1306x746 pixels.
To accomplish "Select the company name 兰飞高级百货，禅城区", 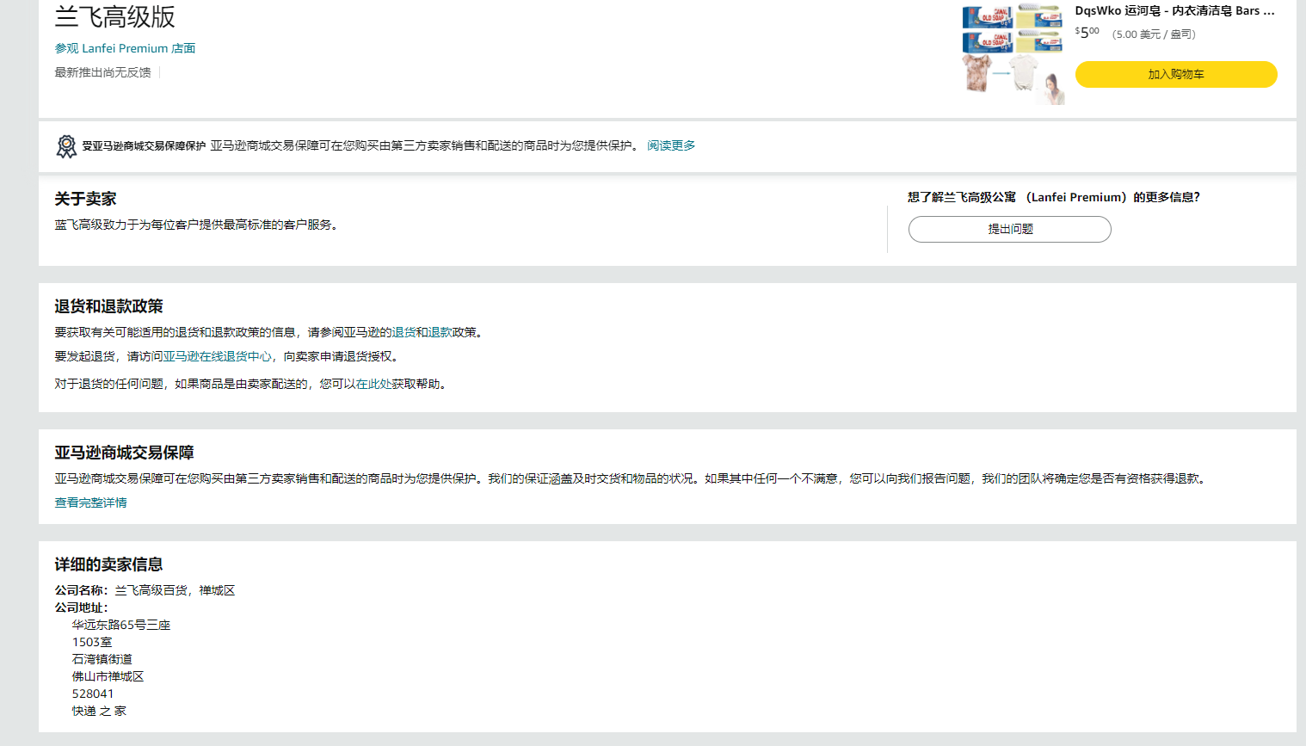I will [176, 590].
